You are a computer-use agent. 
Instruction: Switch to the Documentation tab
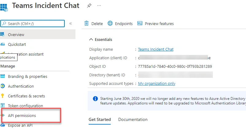(133, 119)
